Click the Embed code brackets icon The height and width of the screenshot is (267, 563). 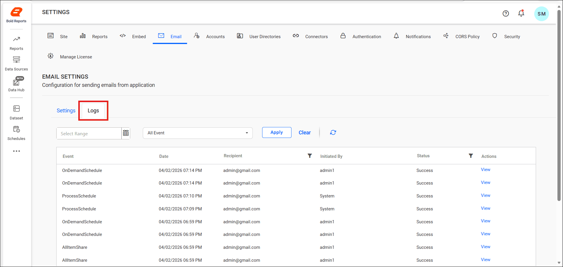tap(123, 36)
